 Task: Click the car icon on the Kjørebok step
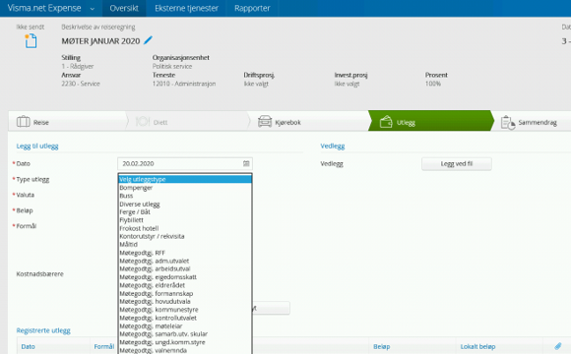click(x=265, y=122)
